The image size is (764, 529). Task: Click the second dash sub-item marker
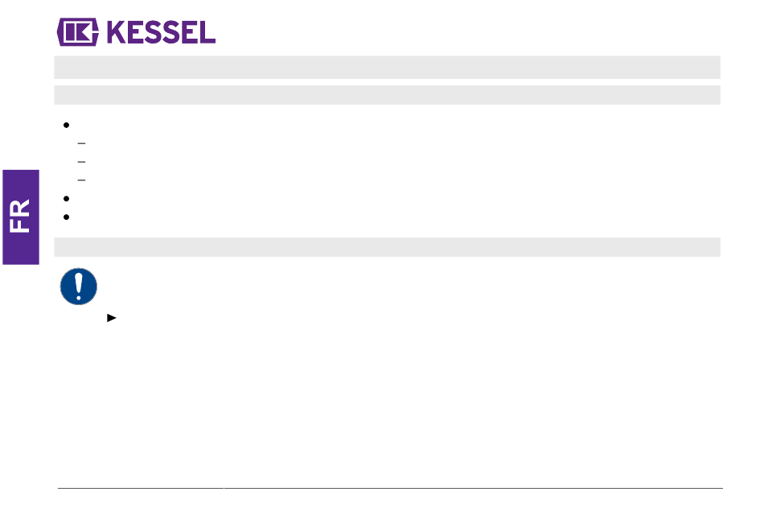(81, 162)
